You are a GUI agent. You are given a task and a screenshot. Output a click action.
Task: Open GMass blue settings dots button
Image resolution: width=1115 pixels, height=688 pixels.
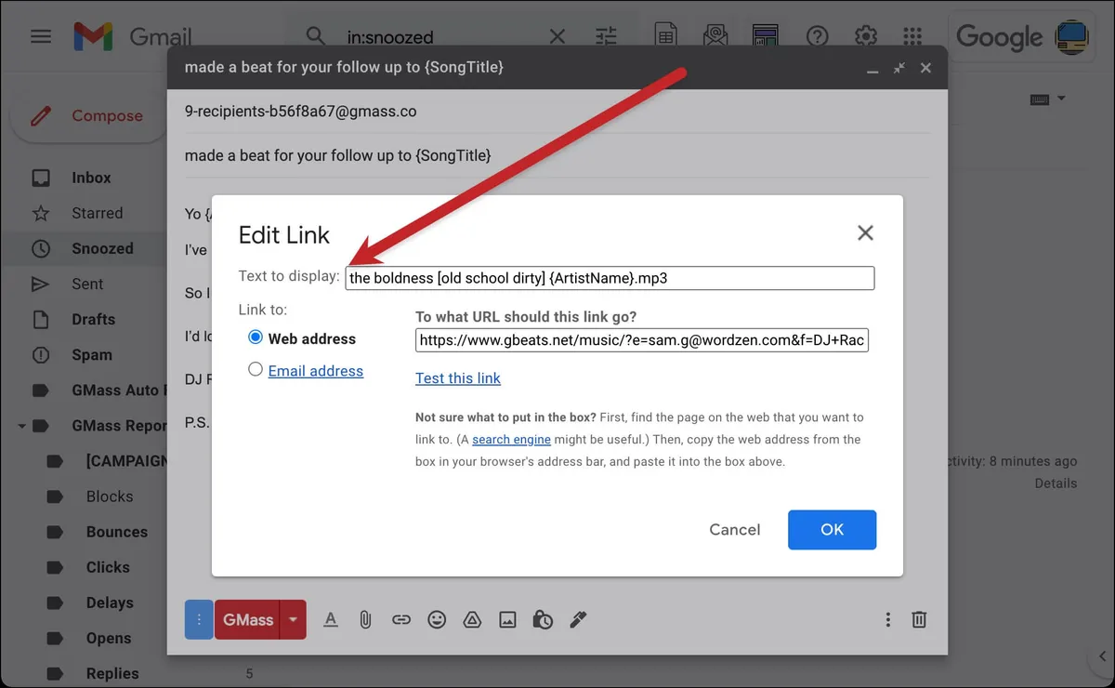click(199, 619)
